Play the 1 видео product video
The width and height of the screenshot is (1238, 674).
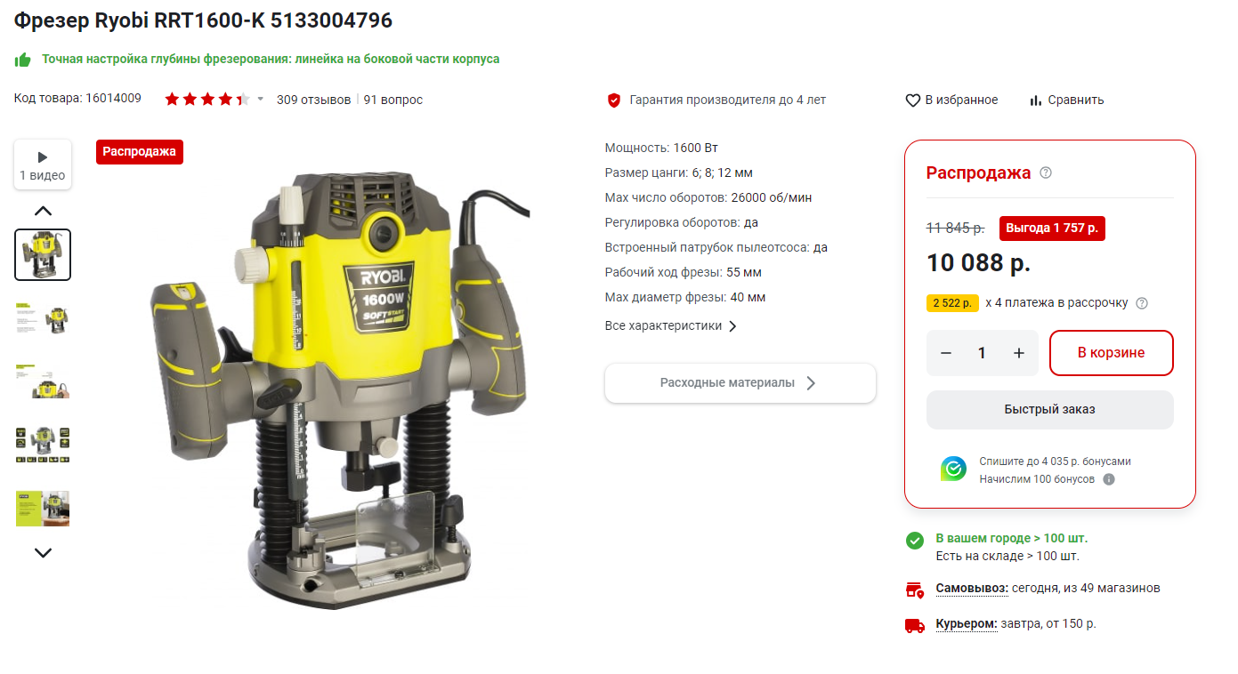coord(43,164)
